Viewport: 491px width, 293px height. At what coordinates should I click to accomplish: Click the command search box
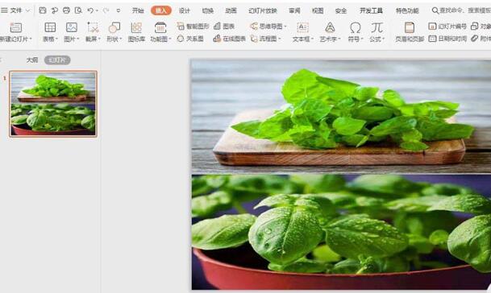461,10
